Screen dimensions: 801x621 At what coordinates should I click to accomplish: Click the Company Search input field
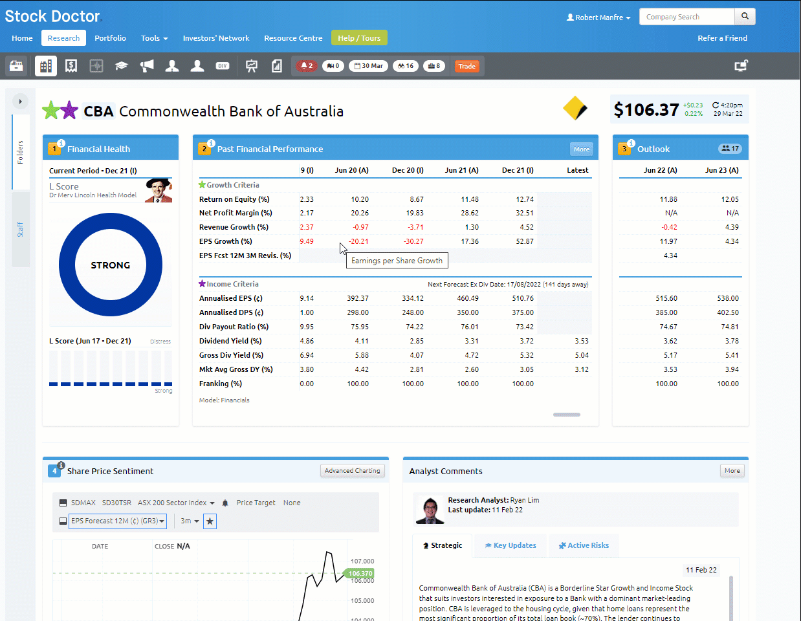pyautogui.click(x=687, y=17)
